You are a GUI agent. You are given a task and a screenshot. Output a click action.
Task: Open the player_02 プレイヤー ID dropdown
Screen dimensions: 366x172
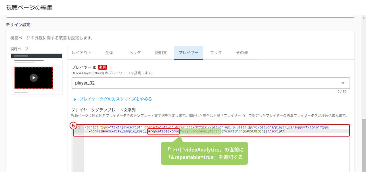pos(211,83)
